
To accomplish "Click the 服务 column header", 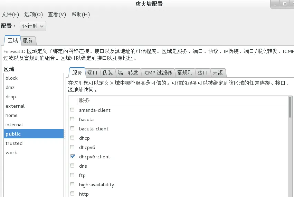I will pyautogui.click(x=182, y=100).
